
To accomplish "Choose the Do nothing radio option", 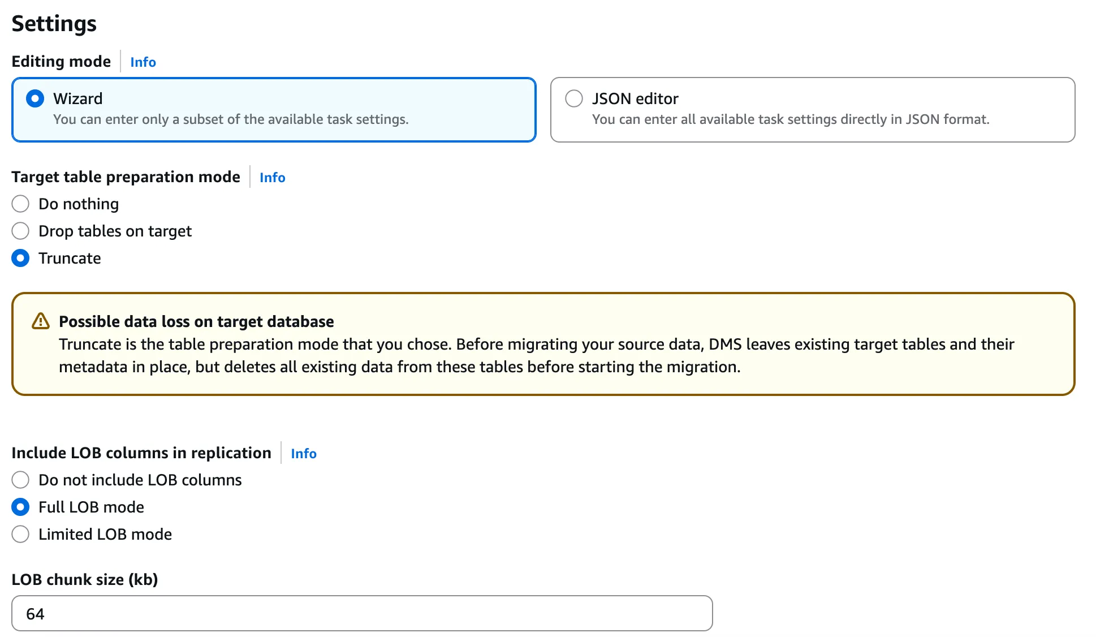I will (20, 204).
